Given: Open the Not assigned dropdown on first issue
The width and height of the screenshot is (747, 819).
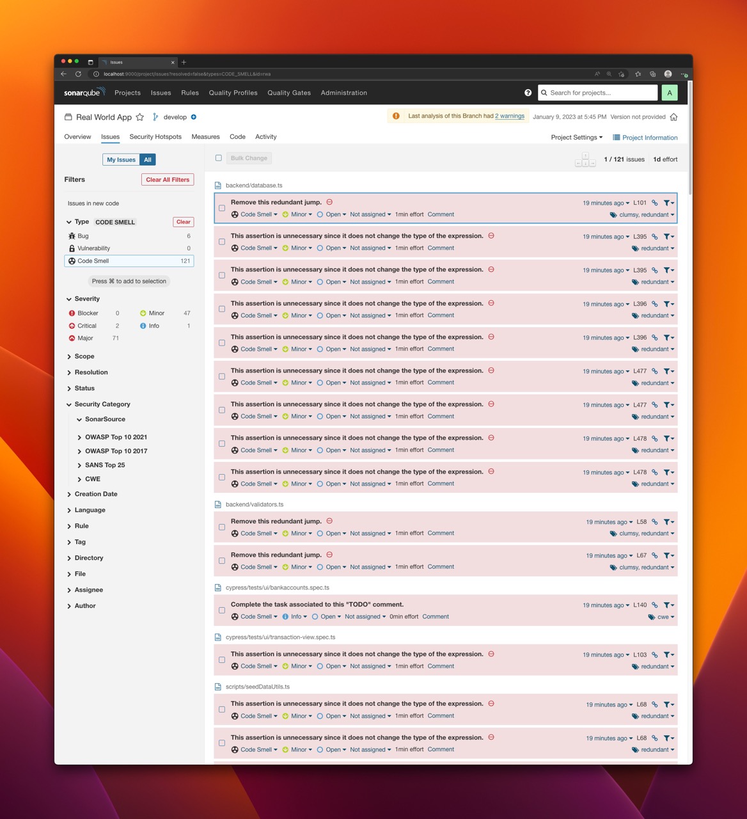Looking at the screenshot, I should pos(370,214).
